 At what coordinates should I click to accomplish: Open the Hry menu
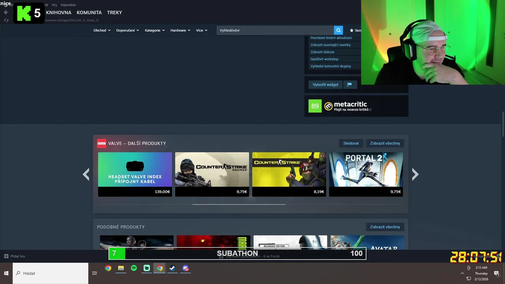click(54, 5)
